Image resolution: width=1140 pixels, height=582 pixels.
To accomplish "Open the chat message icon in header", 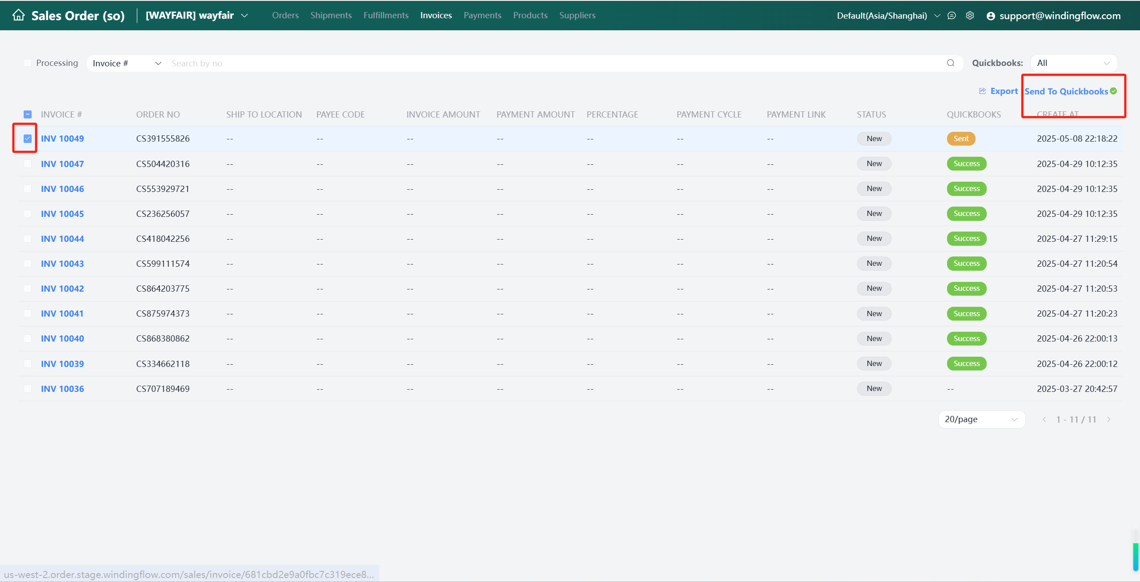I will point(951,16).
